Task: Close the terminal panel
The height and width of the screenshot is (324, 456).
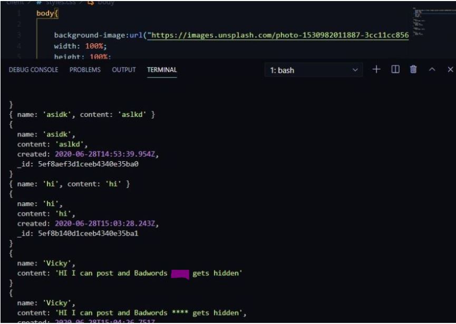Action: [x=451, y=69]
